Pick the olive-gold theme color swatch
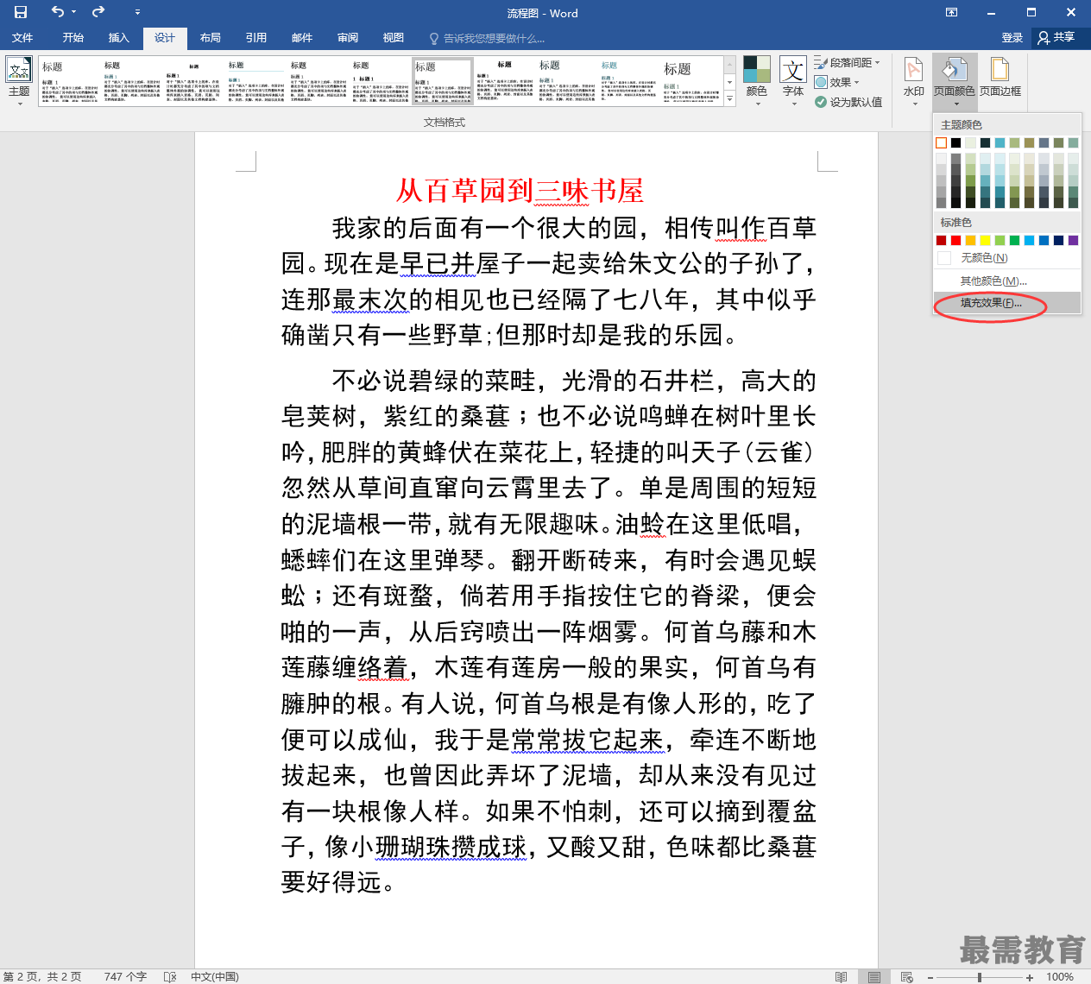The height and width of the screenshot is (984, 1091). (1029, 142)
